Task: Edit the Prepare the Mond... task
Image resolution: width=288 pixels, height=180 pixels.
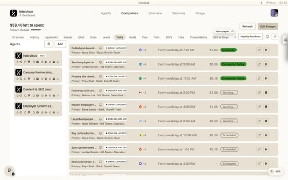Action: click(259, 78)
